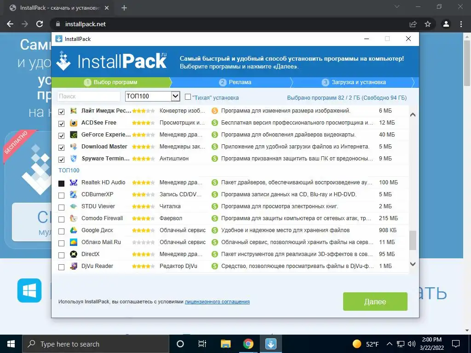
Task: Click the Download Master icon
Action: pyautogui.click(x=74, y=147)
